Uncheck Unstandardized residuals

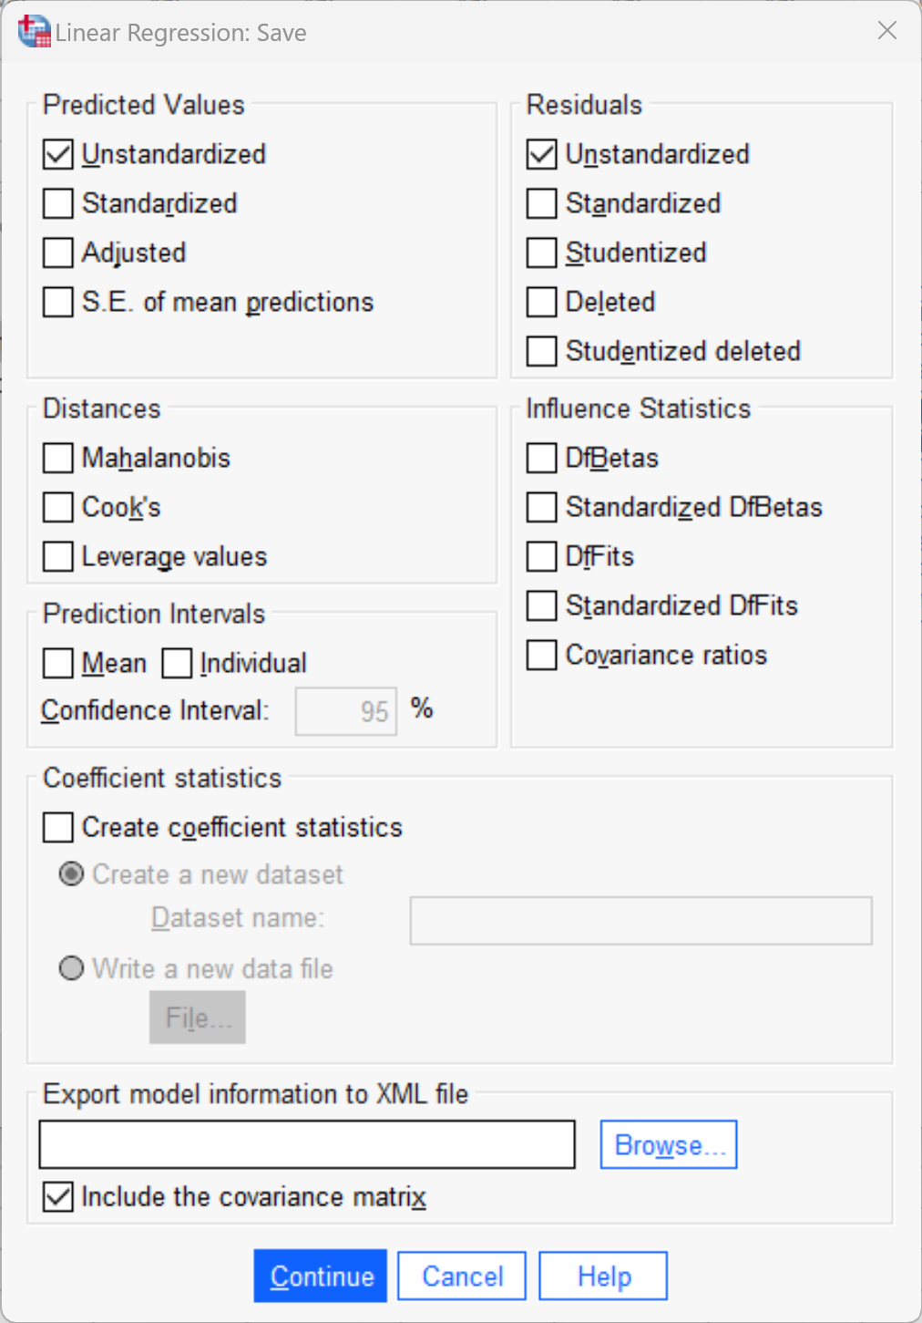[540, 154]
